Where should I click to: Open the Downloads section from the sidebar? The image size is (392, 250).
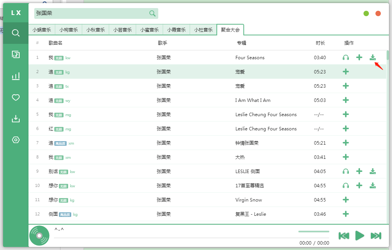coord(15,118)
